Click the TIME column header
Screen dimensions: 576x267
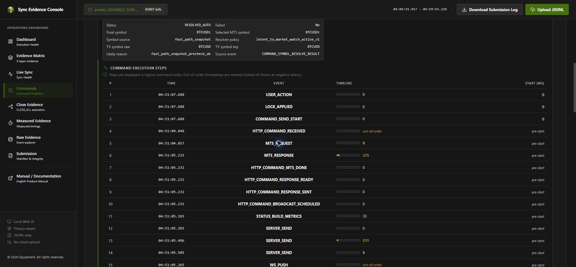tap(171, 83)
